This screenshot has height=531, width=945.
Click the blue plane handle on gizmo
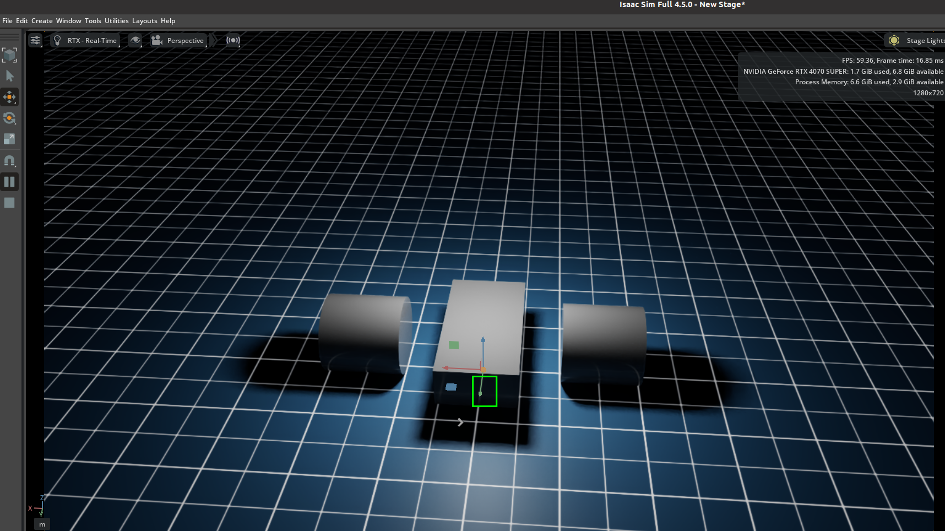[451, 387]
